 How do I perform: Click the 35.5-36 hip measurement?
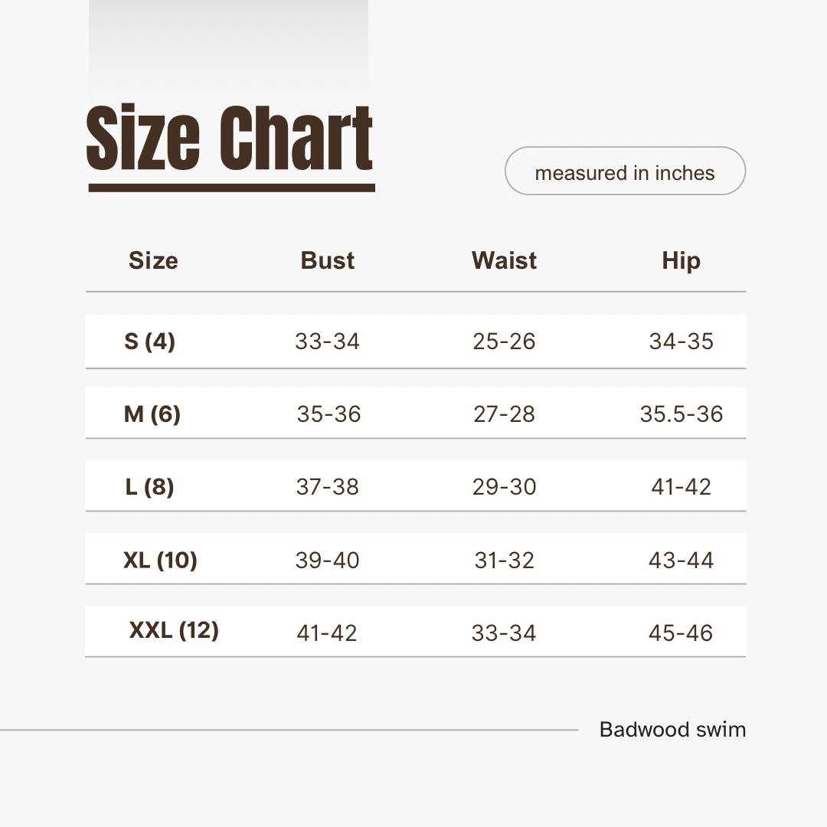coord(681,414)
